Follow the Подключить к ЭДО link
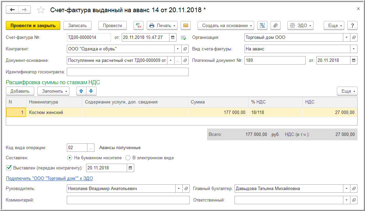This screenshot has height=211, width=365. click(49, 179)
